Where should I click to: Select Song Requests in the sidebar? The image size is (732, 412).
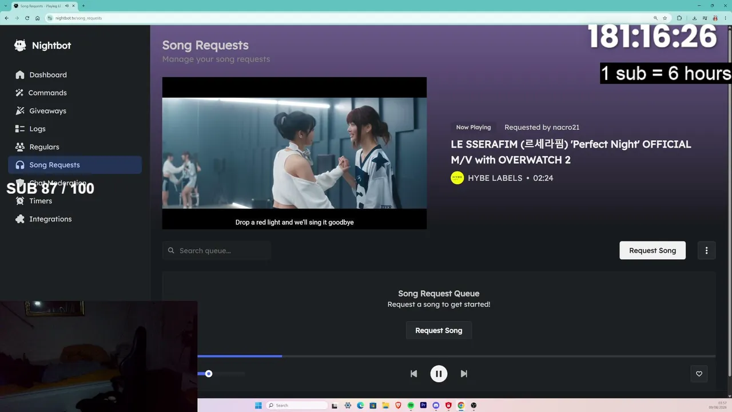tap(75, 165)
